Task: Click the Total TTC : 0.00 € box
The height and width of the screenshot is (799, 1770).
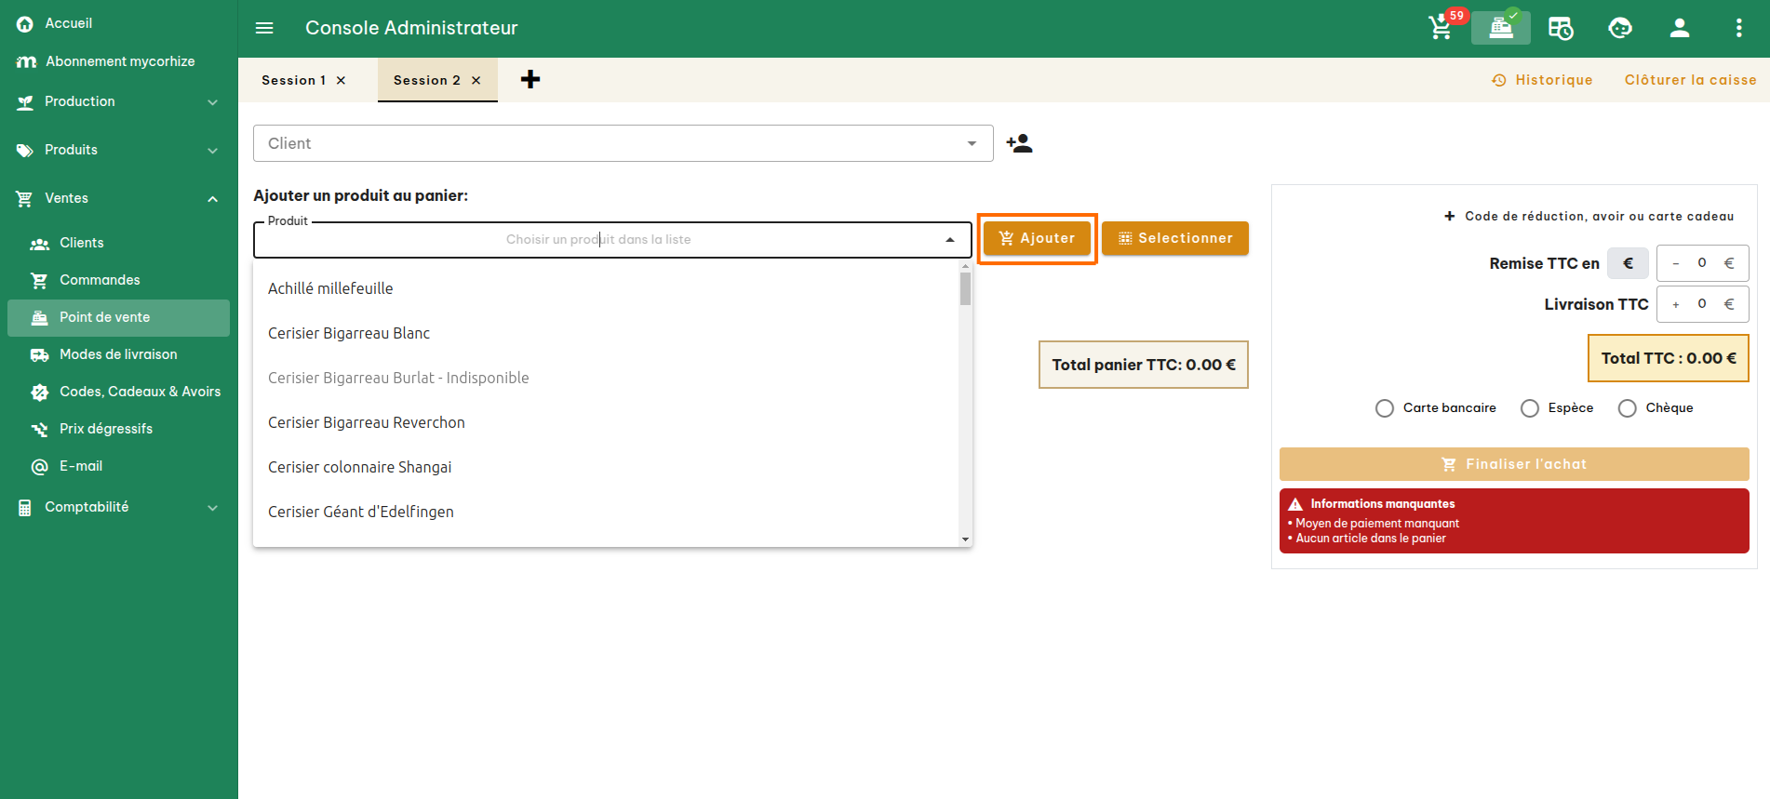Action: (1669, 358)
